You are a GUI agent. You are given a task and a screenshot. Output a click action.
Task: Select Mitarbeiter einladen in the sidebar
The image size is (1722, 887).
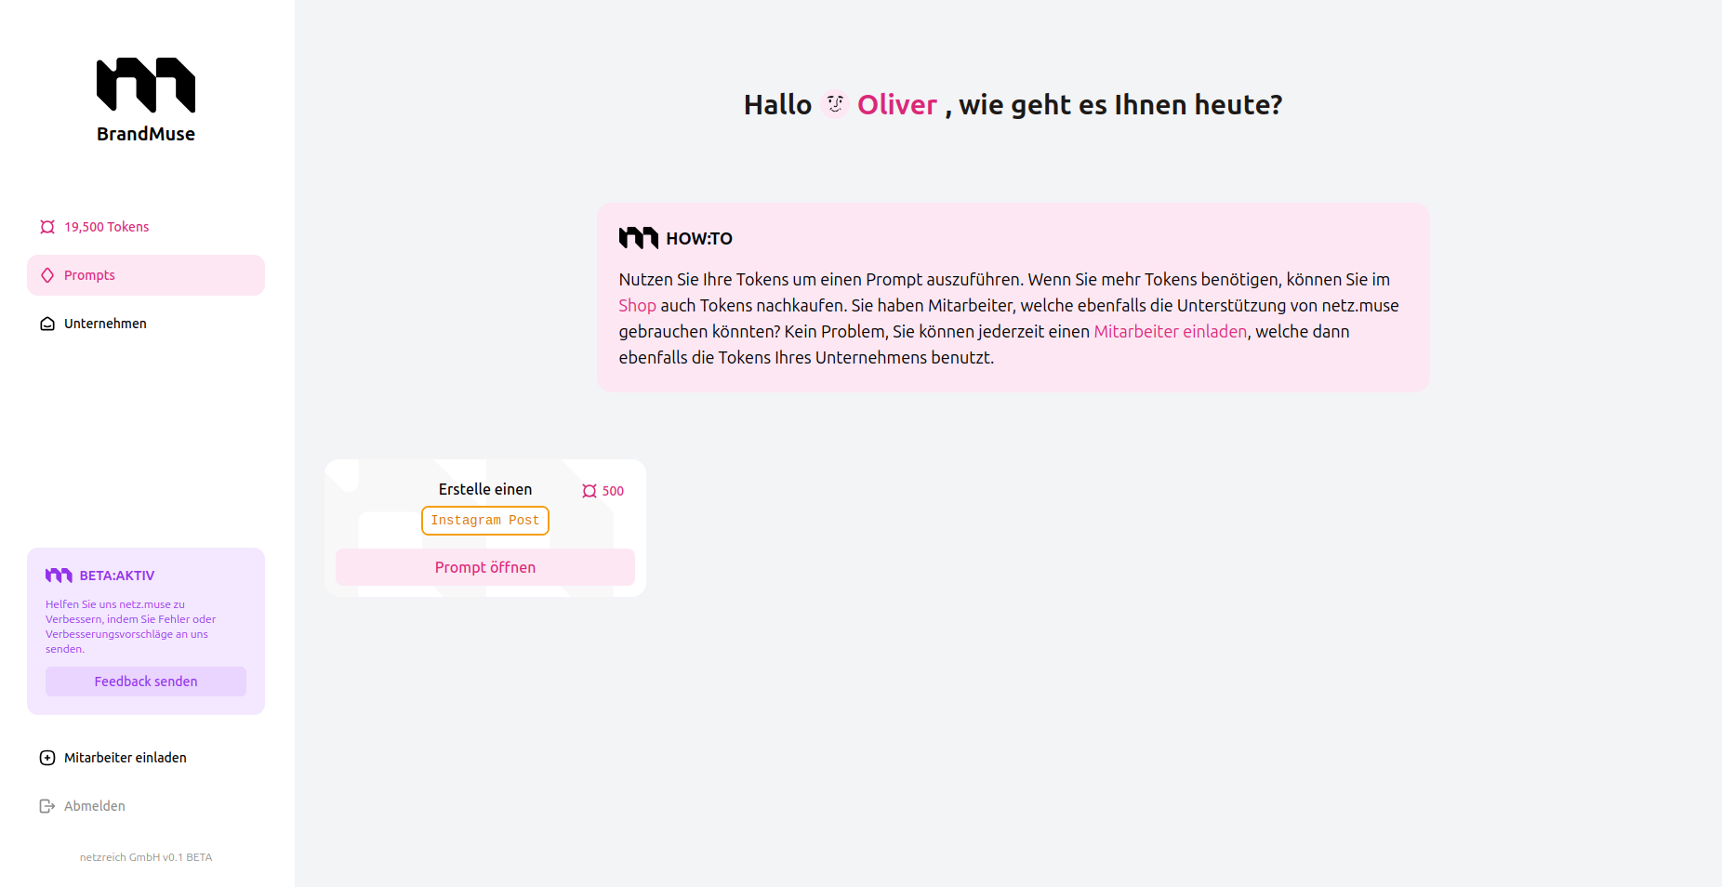(126, 758)
